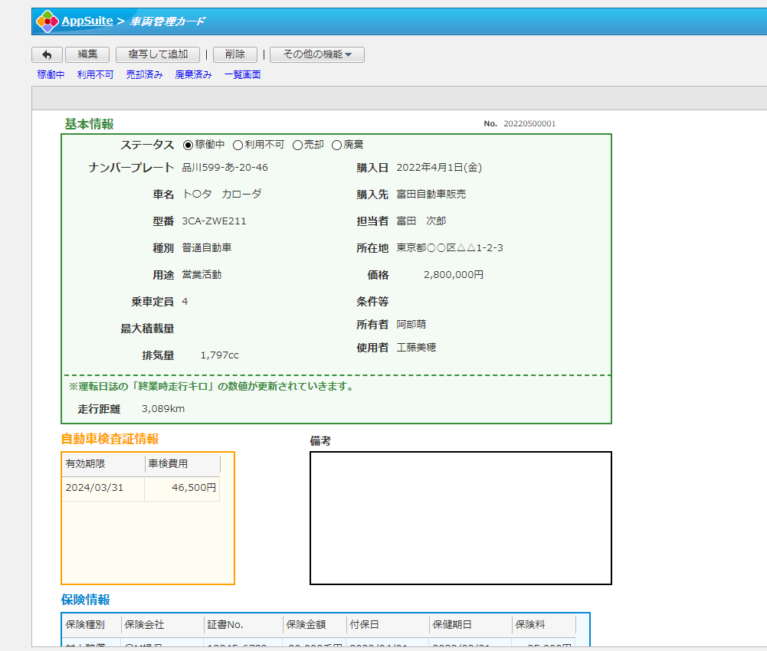This screenshot has height=651, width=767.
Task: Click the model number 3CA-ZWE211
Action: 215,221
